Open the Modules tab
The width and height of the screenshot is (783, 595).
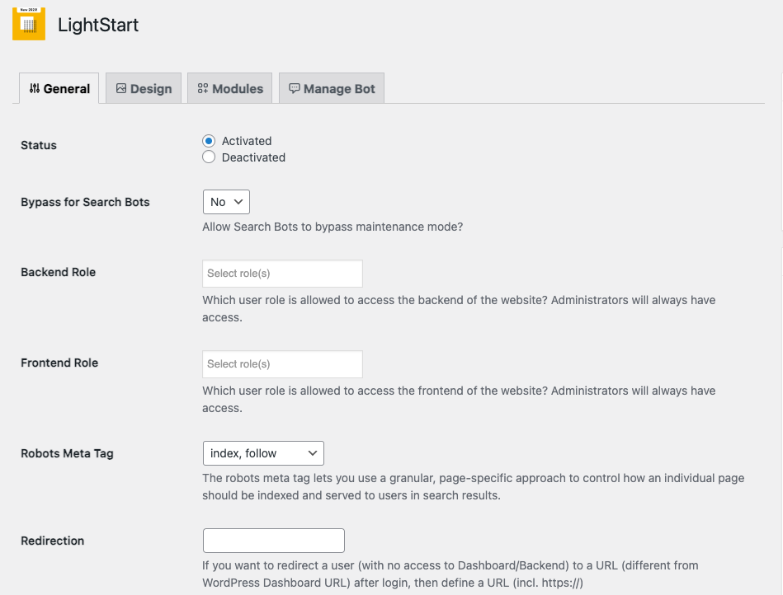[229, 88]
